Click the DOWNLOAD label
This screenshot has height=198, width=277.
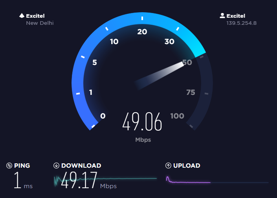point(81,166)
